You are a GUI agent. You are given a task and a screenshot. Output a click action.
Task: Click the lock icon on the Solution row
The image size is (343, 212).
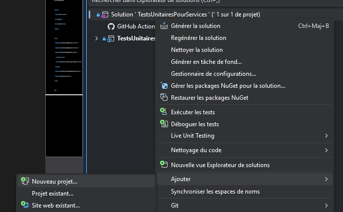(x=98, y=15)
